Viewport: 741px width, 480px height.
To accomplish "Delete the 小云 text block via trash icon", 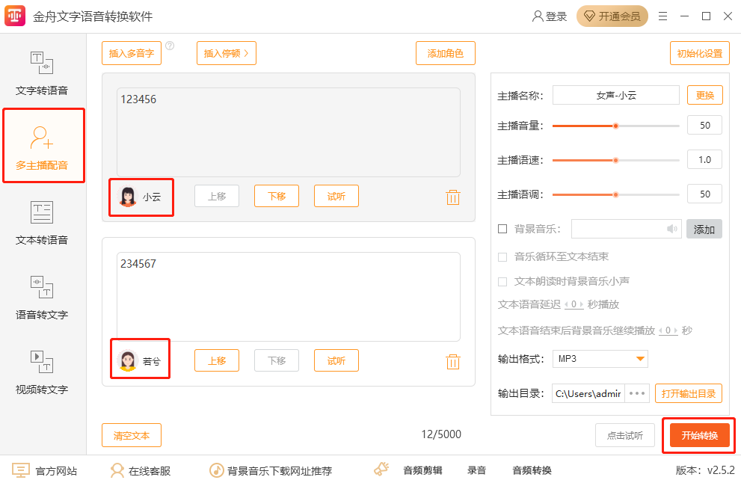I will pos(452,197).
